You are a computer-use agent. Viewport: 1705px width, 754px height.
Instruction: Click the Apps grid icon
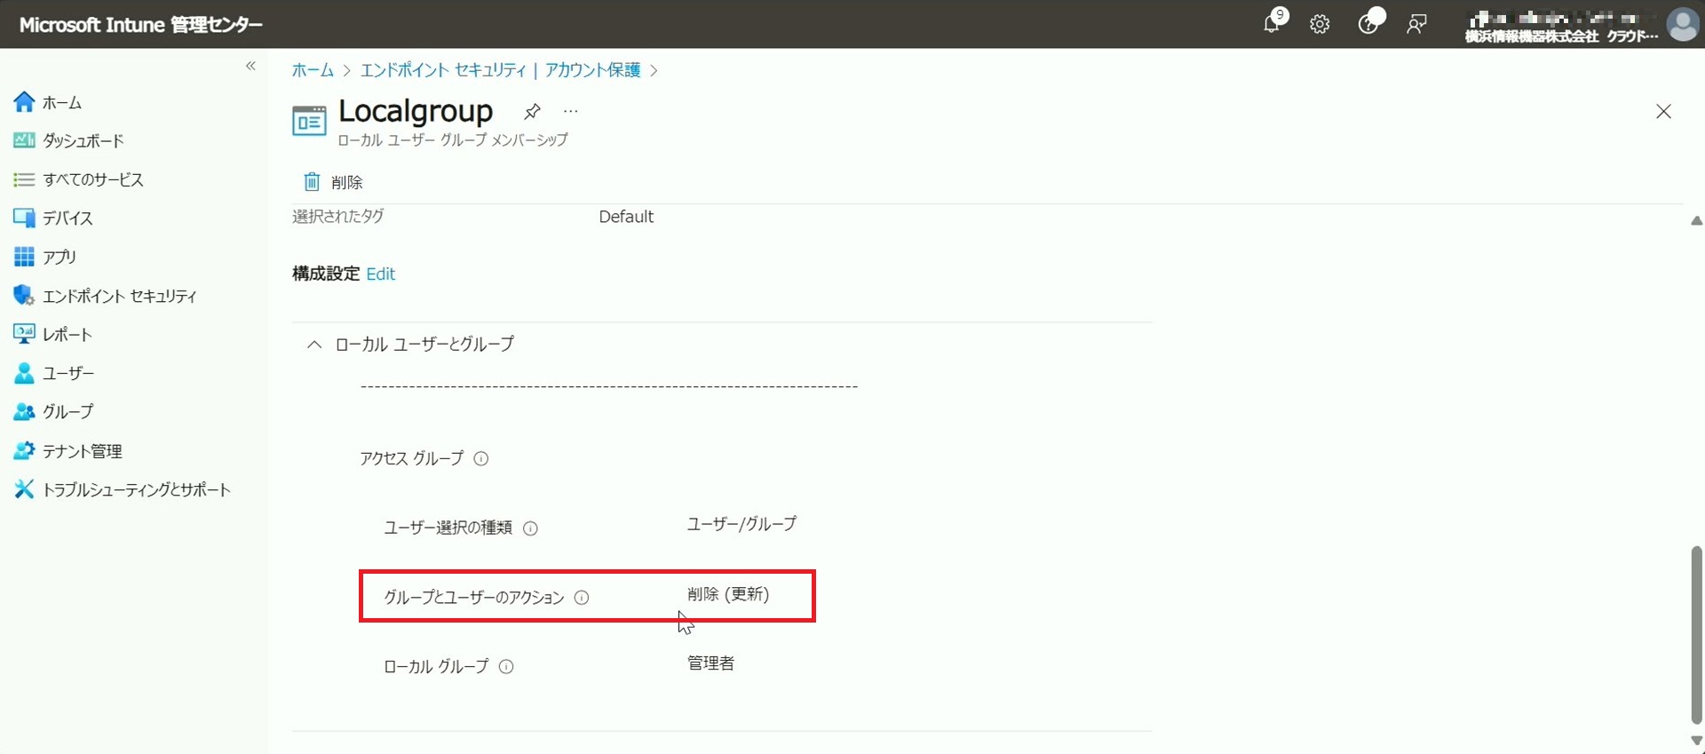point(24,257)
